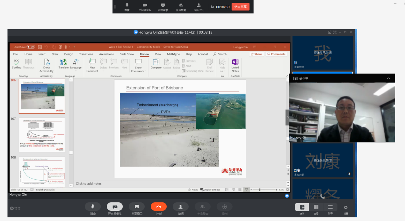Collapse the floating speaker video panel chevron
Screen dimensions: 405x221
tap(388, 78)
